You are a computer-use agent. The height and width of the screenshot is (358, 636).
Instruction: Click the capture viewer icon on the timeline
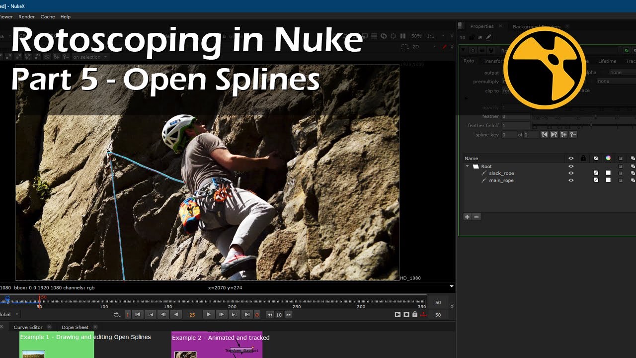pyautogui.click(x=406, y=315)
